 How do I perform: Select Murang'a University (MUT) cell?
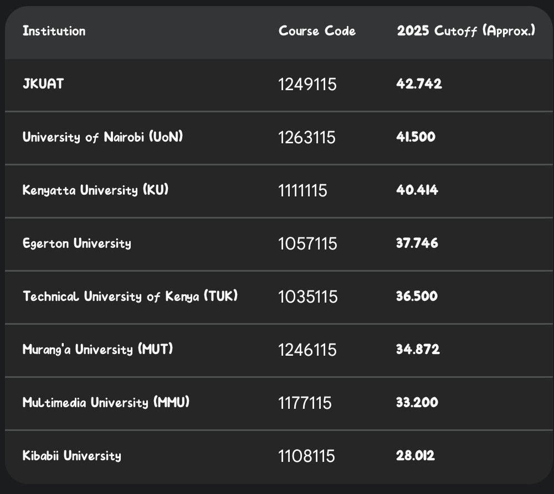[98, 349]
